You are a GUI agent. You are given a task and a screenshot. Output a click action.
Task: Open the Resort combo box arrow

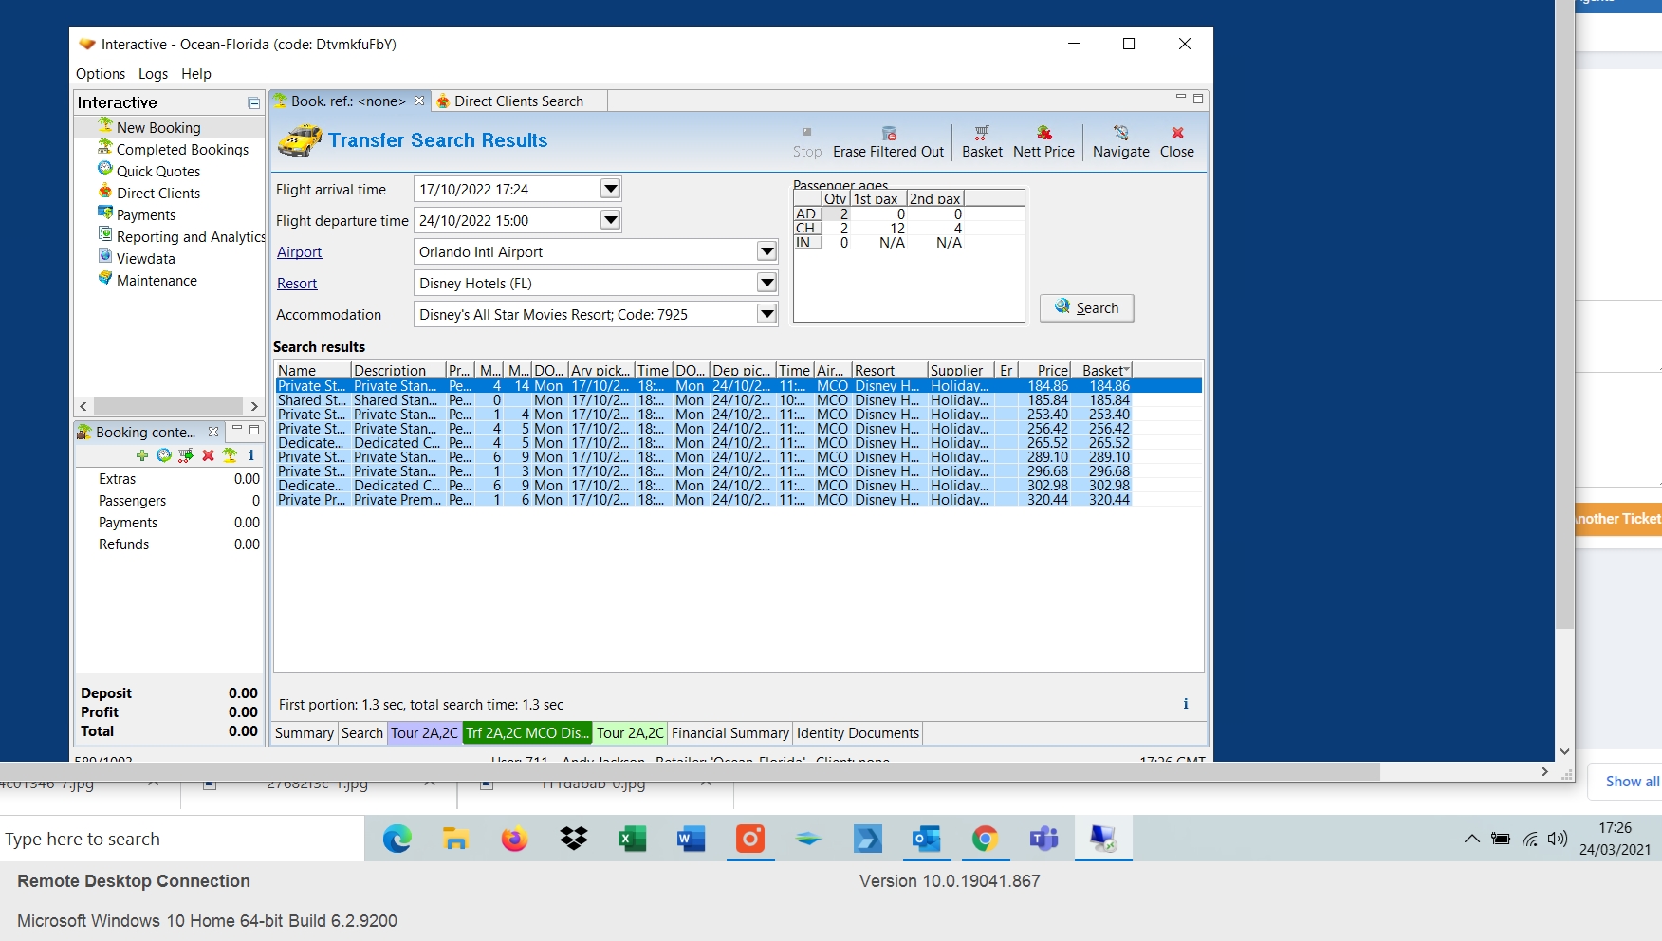766,284
